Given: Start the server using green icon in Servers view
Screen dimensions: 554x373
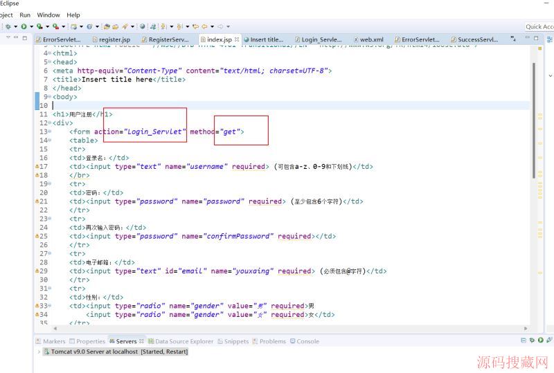Looking at the screenshot, I should tap(541, 340).
